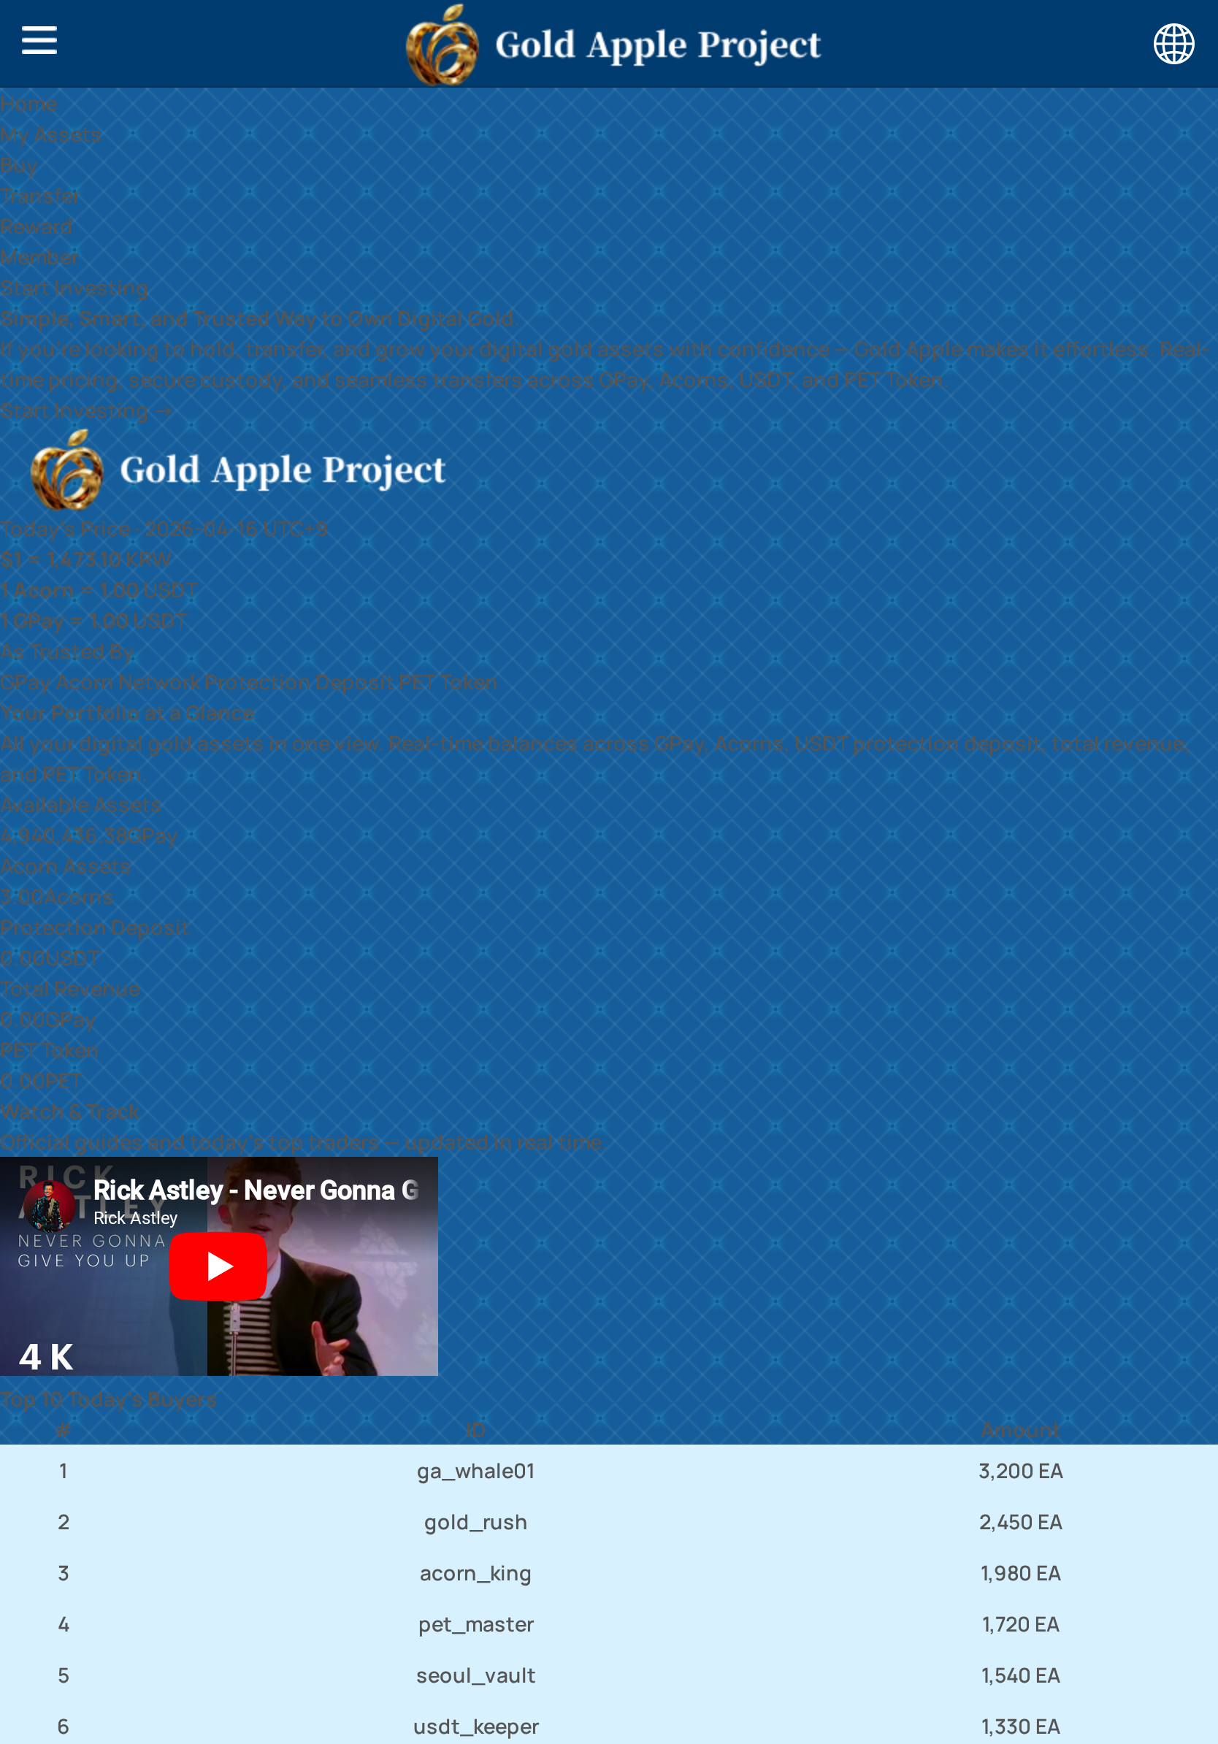1218x1744 pixels.
Task: Click the globe language icon
Action: coord(1173,44)
